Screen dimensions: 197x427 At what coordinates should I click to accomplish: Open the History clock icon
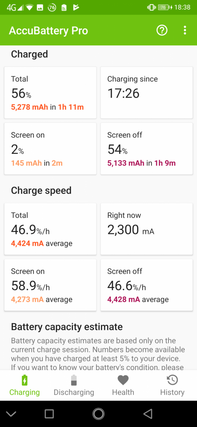172,380
